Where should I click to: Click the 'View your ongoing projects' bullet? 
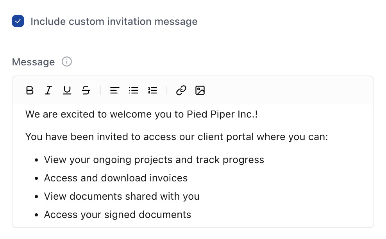coord(154,160)
